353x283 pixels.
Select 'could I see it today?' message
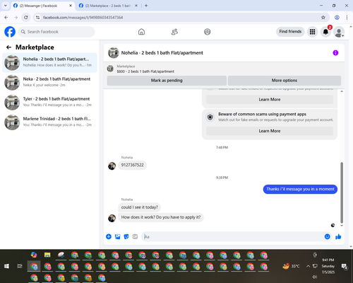[x=140, y=207]
